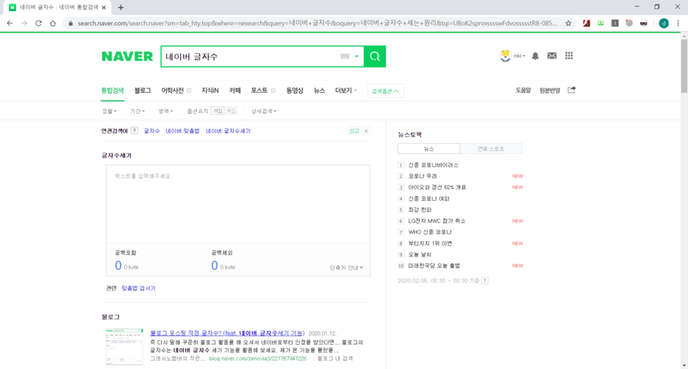Click the 신고 report button
688x369 pixels.
[354, 131]
